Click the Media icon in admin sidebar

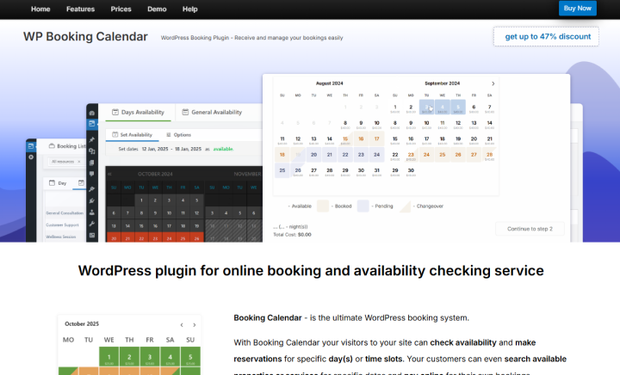click(92, 151)
